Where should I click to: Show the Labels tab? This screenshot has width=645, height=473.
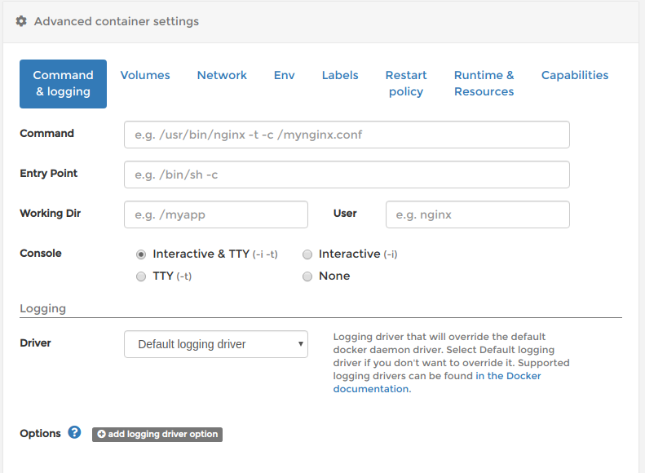point(340,75)
